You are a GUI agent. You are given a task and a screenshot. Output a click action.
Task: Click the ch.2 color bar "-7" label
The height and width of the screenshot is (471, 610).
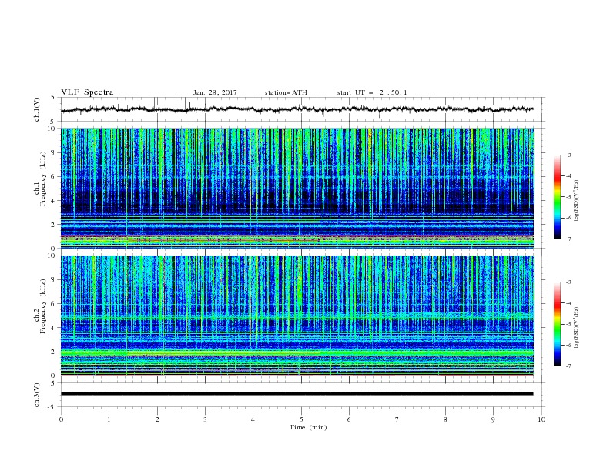point(568,366)
